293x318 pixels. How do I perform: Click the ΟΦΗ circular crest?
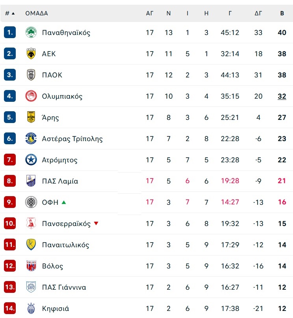point(31,202)
